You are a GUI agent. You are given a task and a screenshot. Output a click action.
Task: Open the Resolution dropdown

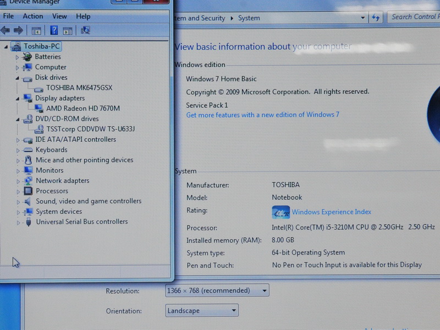click(x=217, y=290)
